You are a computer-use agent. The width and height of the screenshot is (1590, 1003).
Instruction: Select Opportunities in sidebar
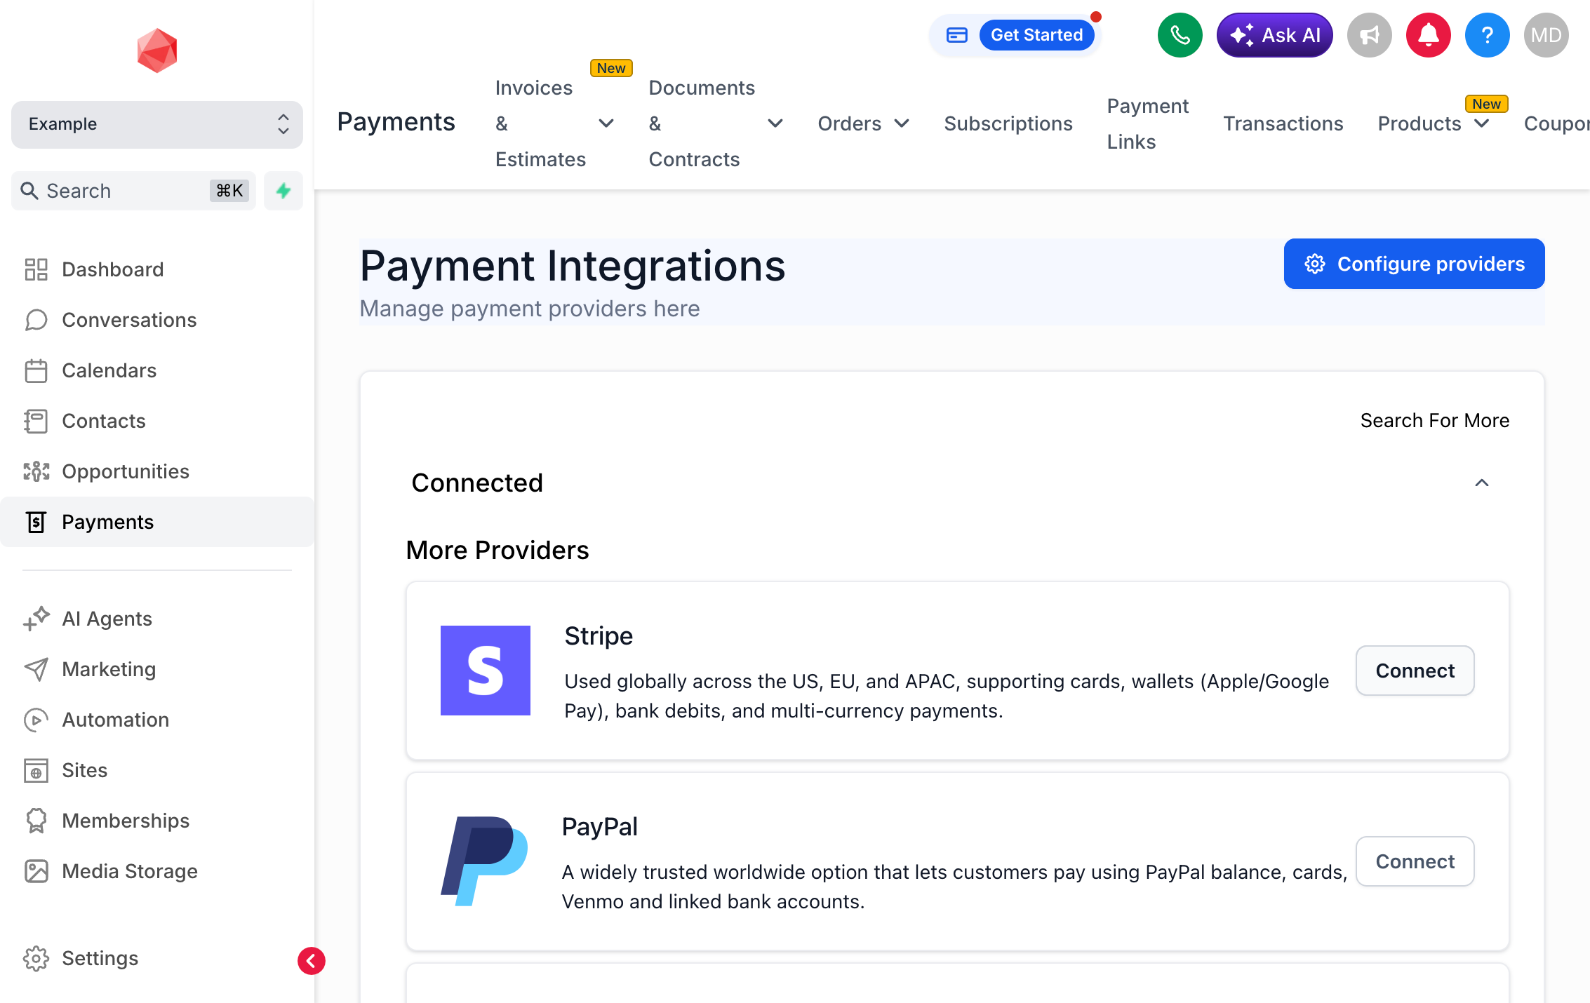click(x=157, y=471)
